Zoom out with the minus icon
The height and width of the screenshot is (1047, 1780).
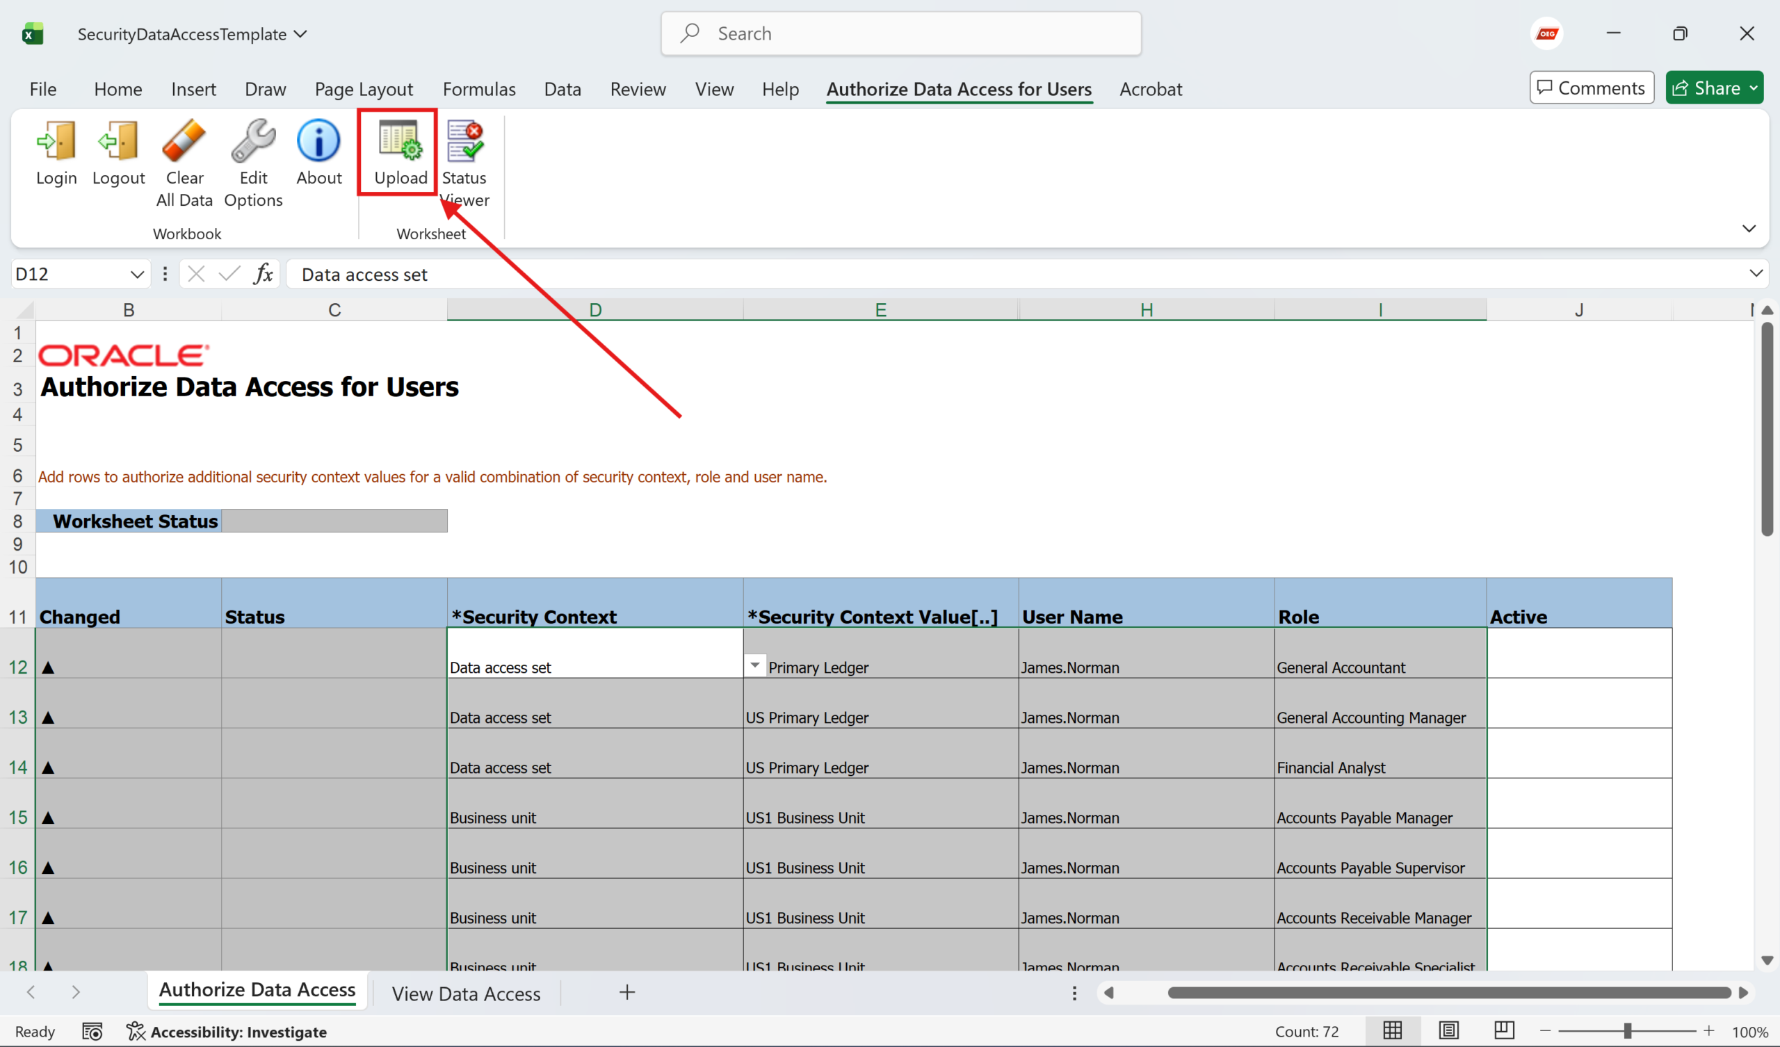pyautogui.click(x=1545, y=1031)
